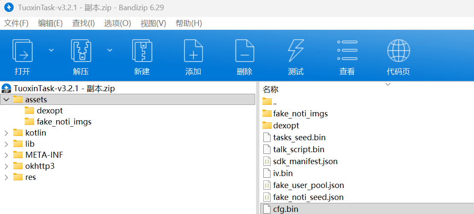The width and height of the screenshot is (474, 214).
Task: Expand the META-INF folder chevron
Action: click(x=6, y=155)
